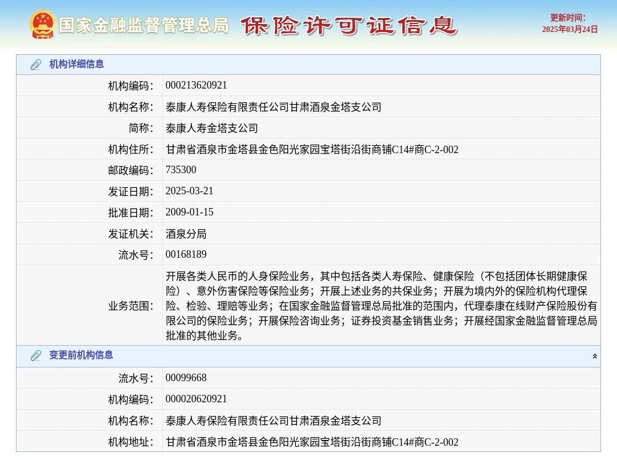Select serial number 00168189
This screenshot has height=460, width=617.
tap(186, 254)
